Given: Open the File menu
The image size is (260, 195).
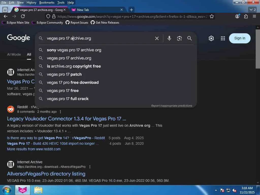Looking at the screenshot, I should pos(4,3).
